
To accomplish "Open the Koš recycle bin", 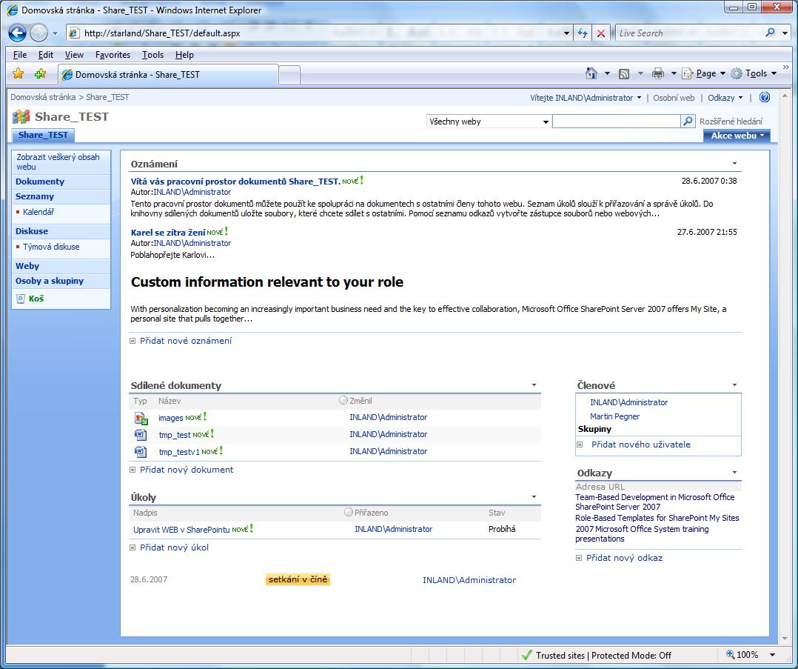I will [x=36, y=299].
